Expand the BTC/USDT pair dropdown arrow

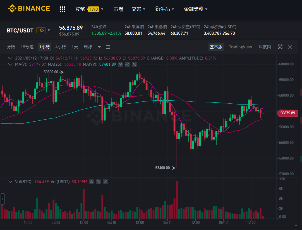coord(49,30)
